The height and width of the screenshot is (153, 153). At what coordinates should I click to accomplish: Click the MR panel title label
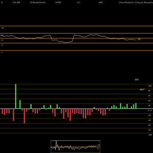click(136, 80)
